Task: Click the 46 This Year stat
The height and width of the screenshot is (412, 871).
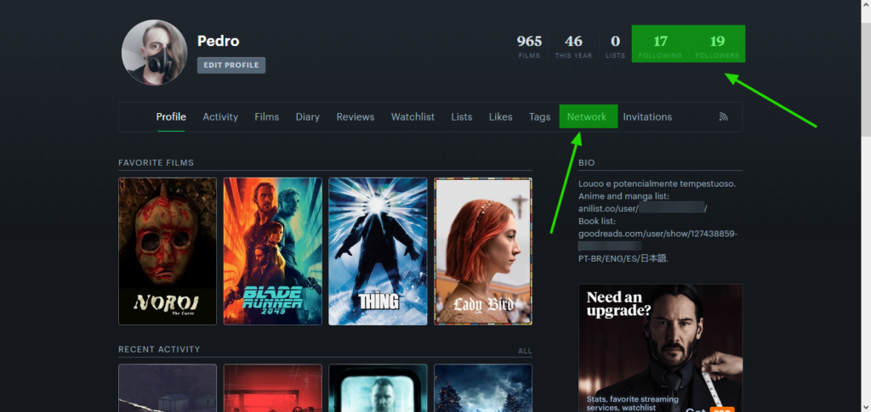Action: click(574, 46)
